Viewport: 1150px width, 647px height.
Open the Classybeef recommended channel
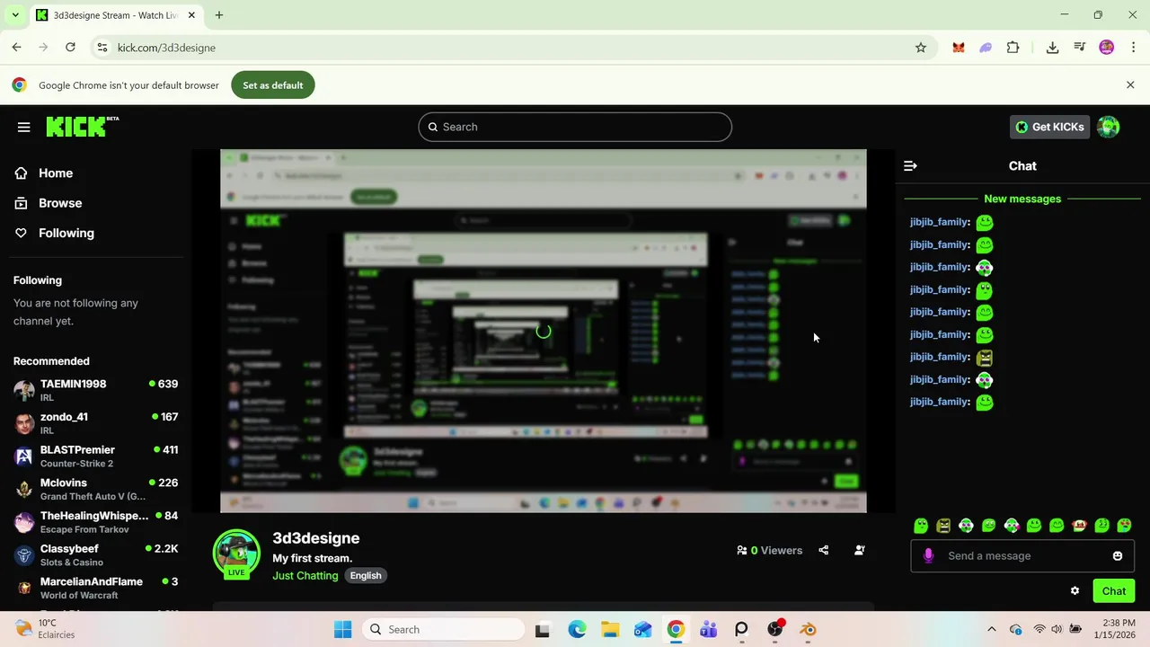click(95, 555)
